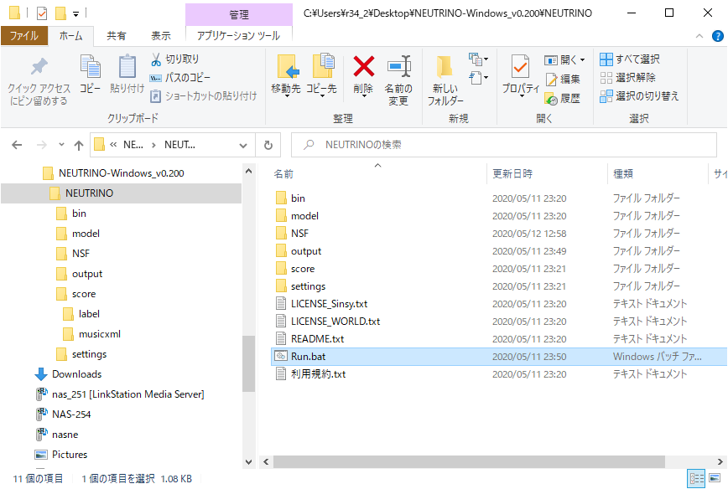The image size is (728, 489).
Task: Click すべて選択 (Select all)
Action: point(630,59)
